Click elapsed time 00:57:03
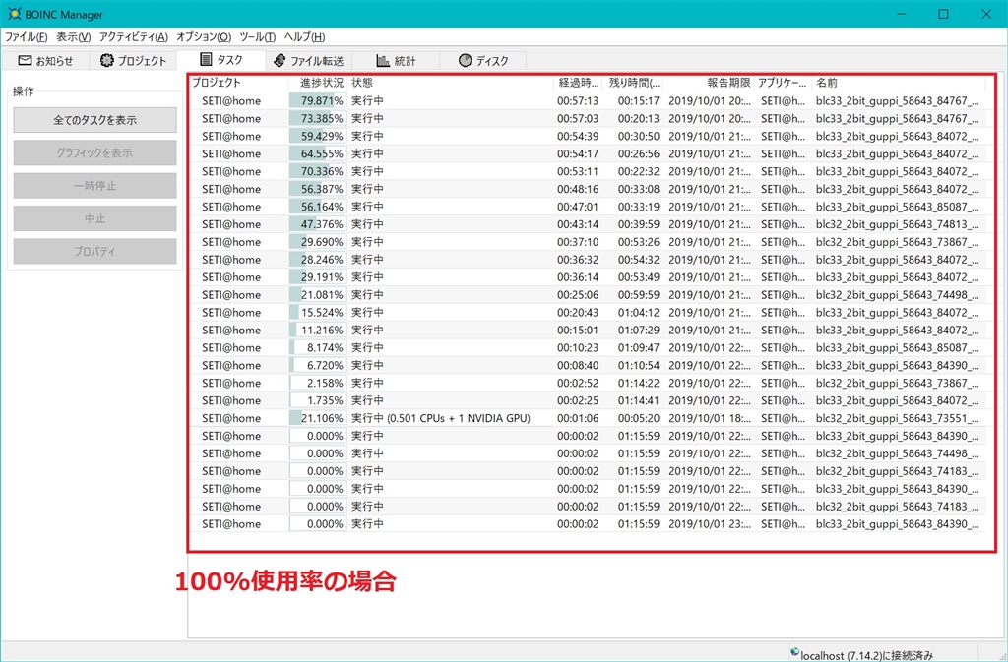The height and width of the screenshot is (662, 1008). pyautogui.click(x=577, y=118)
